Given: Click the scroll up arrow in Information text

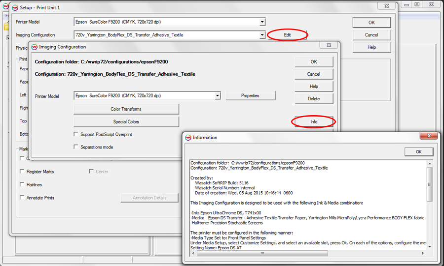Looking at the screenshot, I should pyautogui.click(x=430, y=164).
